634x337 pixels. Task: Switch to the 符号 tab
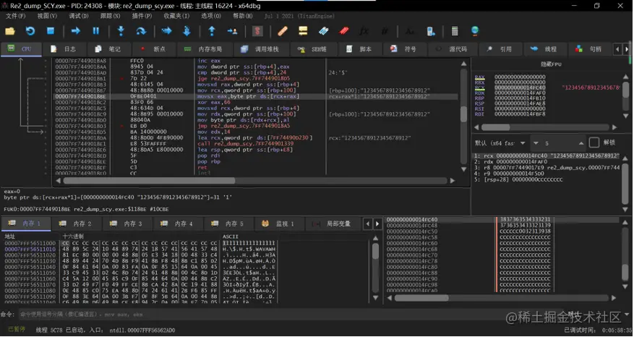point(404,49)
